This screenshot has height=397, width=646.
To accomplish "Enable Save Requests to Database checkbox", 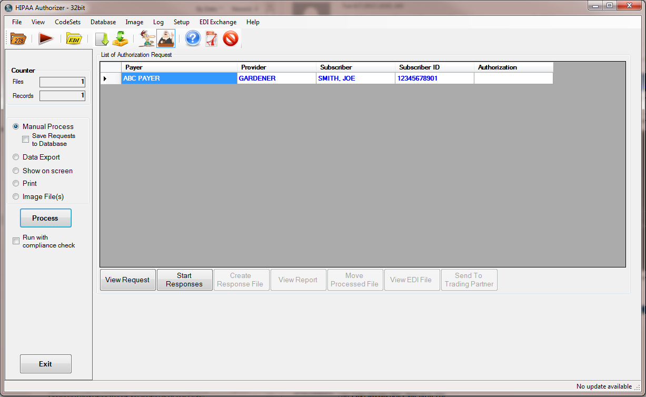I will click(25, 140).
